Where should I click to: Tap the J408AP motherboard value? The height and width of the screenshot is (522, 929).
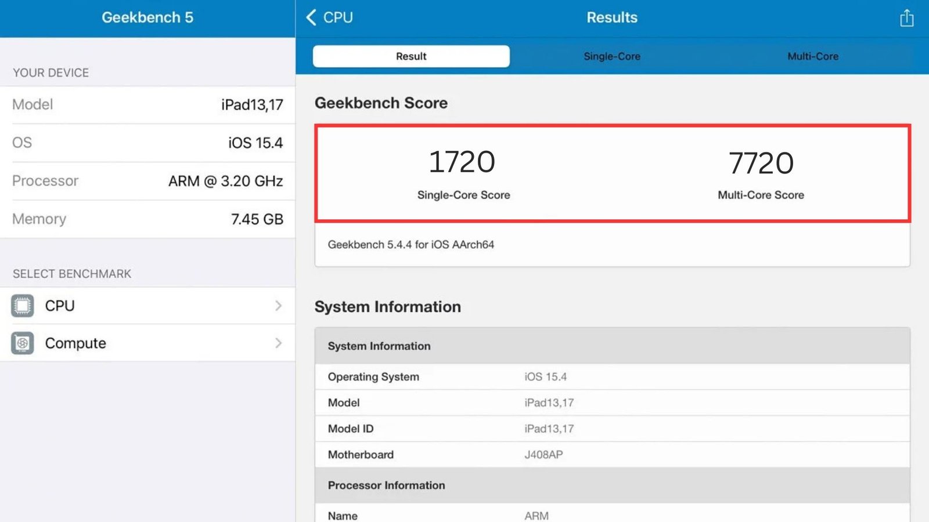point(543,455)
